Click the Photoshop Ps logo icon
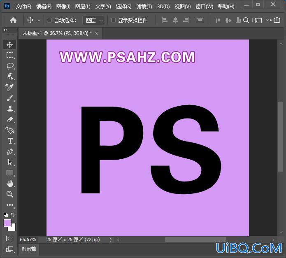The image size is (286, 258). [x=7, y=6]
